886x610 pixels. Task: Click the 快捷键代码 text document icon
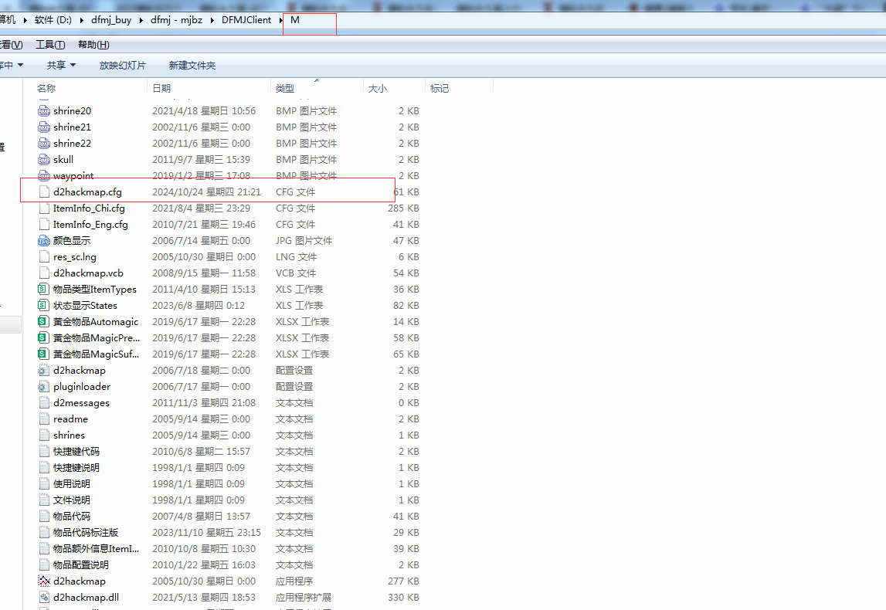click(44, 451)
